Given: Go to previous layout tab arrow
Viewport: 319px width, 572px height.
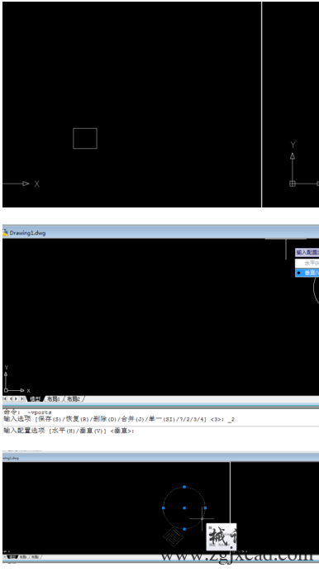Looking at the screenshot, I should (11, 399).
